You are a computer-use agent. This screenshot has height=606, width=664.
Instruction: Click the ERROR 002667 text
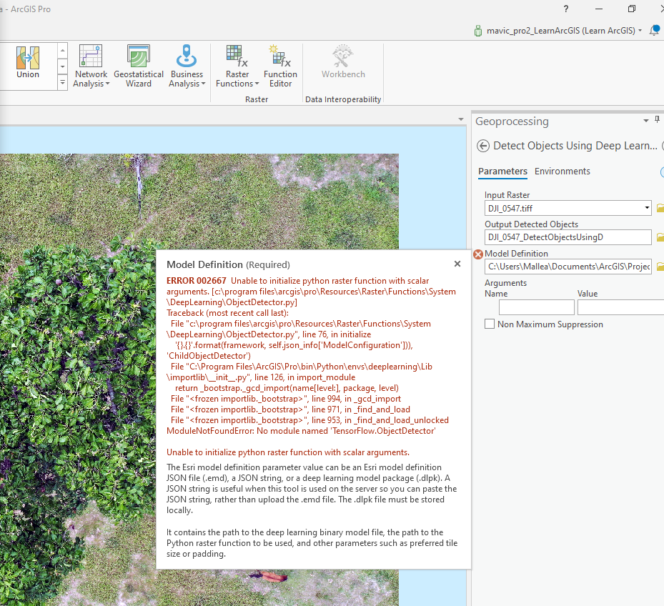(x=196, y=281)
